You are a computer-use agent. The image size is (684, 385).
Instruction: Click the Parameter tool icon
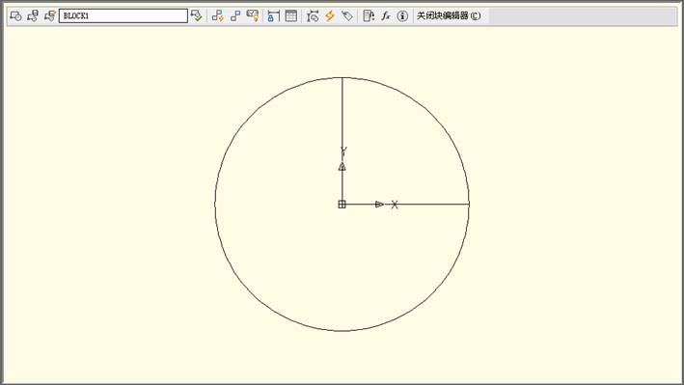pyautogui.click(x=313, y=16)
